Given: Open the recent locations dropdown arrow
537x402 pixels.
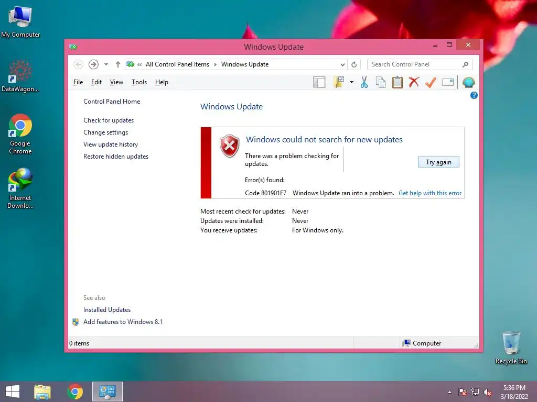Looking at the screenshot, I should (106, 64).
